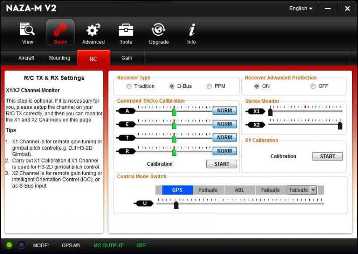Switch to the RC tab
This screenshot has height=254, width=358.
tap(93, 59)
